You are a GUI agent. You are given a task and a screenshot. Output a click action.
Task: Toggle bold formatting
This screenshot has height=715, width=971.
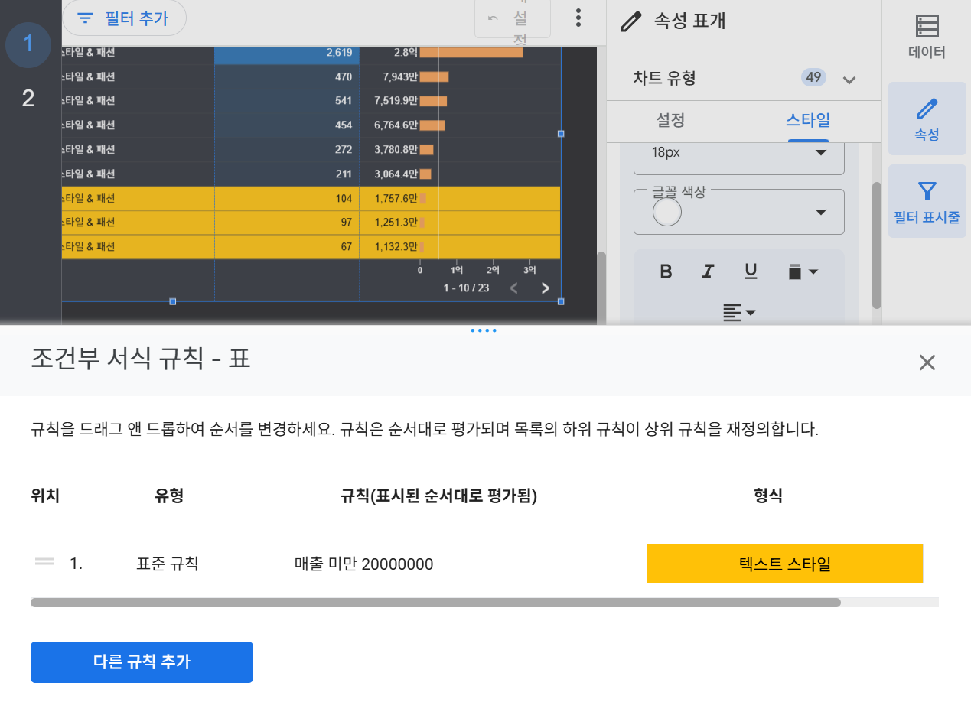666,271
